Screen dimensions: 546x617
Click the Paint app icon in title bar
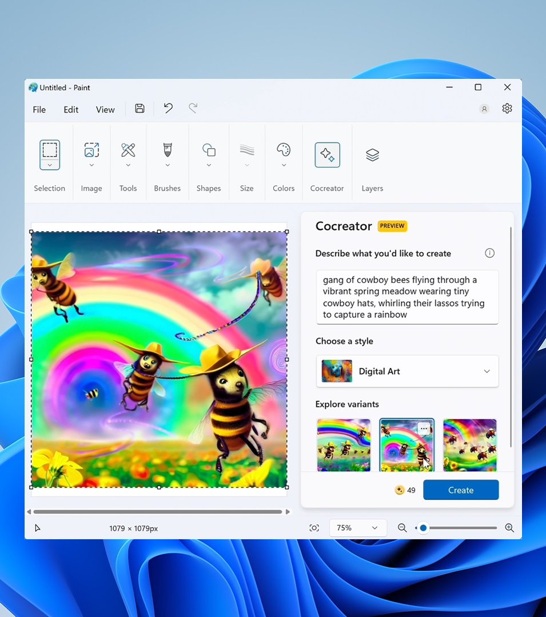coord(33,87)
